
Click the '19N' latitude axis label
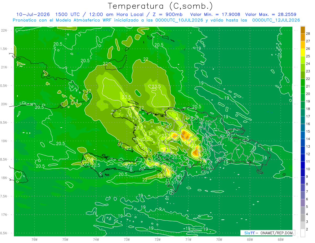click(x=4, y=141)
